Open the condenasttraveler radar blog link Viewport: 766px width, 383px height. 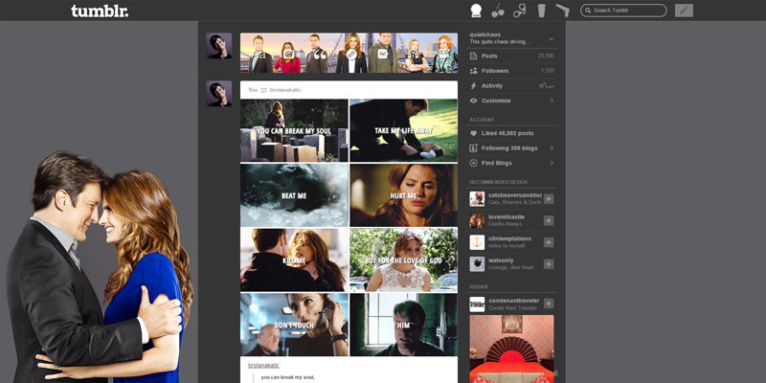click(x=513, y=301)
